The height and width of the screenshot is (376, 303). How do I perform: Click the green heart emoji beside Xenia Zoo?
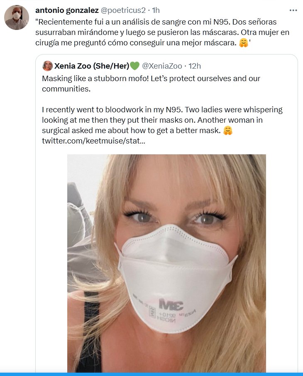pos(134,66)
